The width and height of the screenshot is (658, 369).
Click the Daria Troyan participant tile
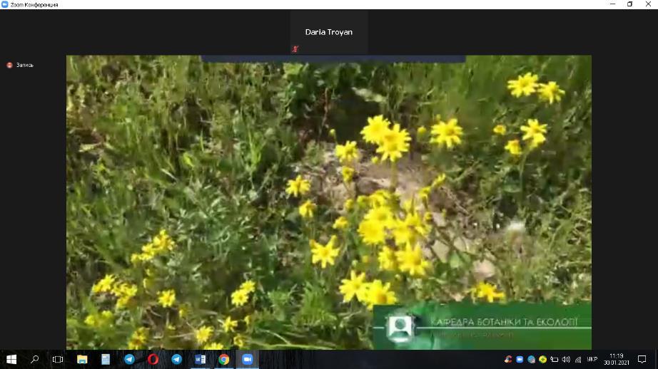tap(328, 32)
